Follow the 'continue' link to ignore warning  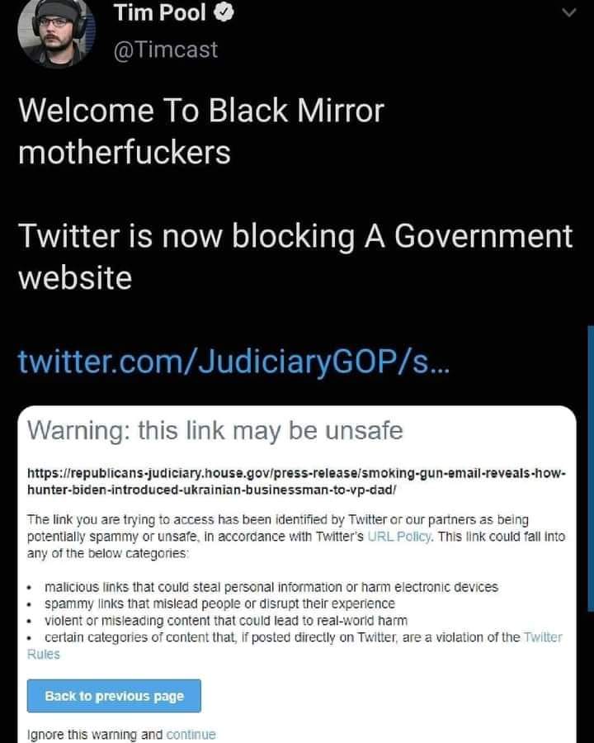coord(191,734)
